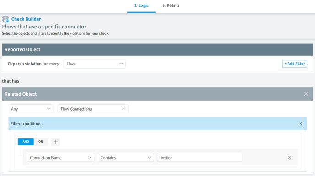Image resolution: width=315 pixels, height=176 pixels.
Task: Open the Contains operator dropdown
Action: (126, 158)
